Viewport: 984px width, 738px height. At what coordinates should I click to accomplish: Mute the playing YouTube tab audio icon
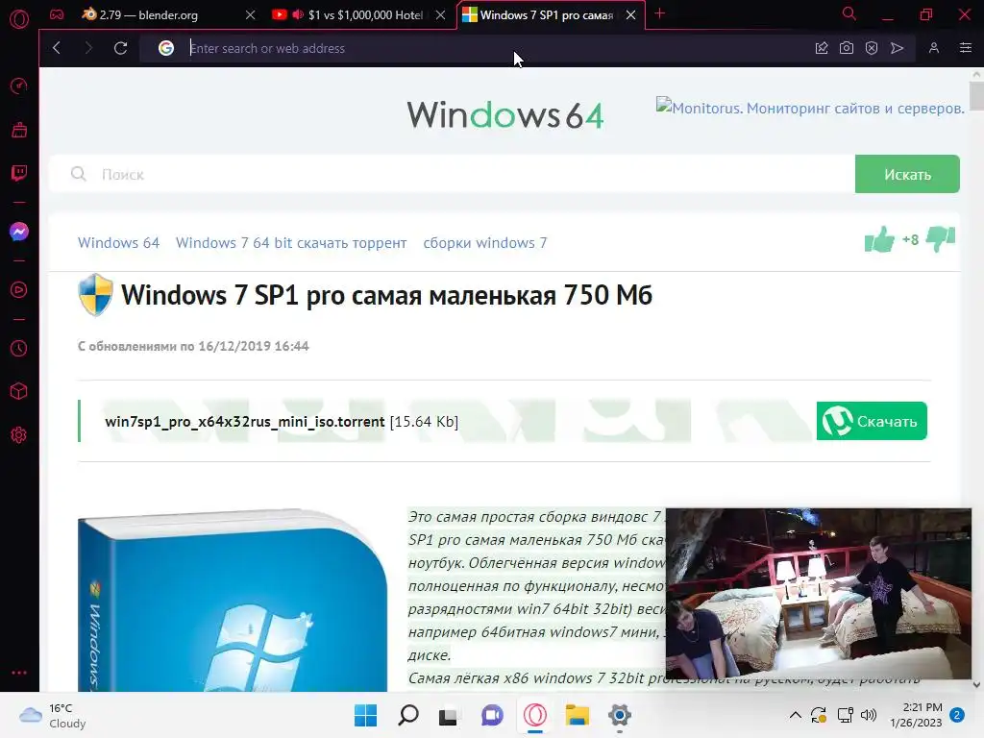click(x=298, y=15)
